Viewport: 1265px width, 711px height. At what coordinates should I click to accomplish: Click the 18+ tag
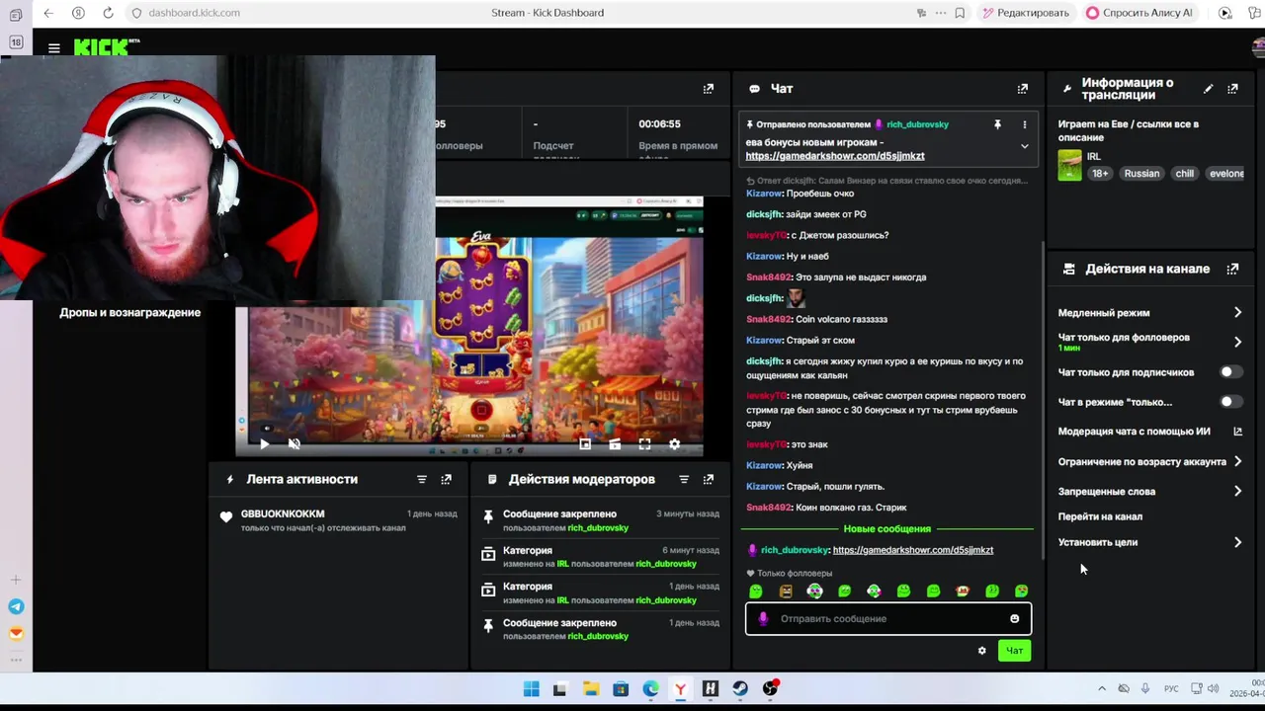(1100, 174)
